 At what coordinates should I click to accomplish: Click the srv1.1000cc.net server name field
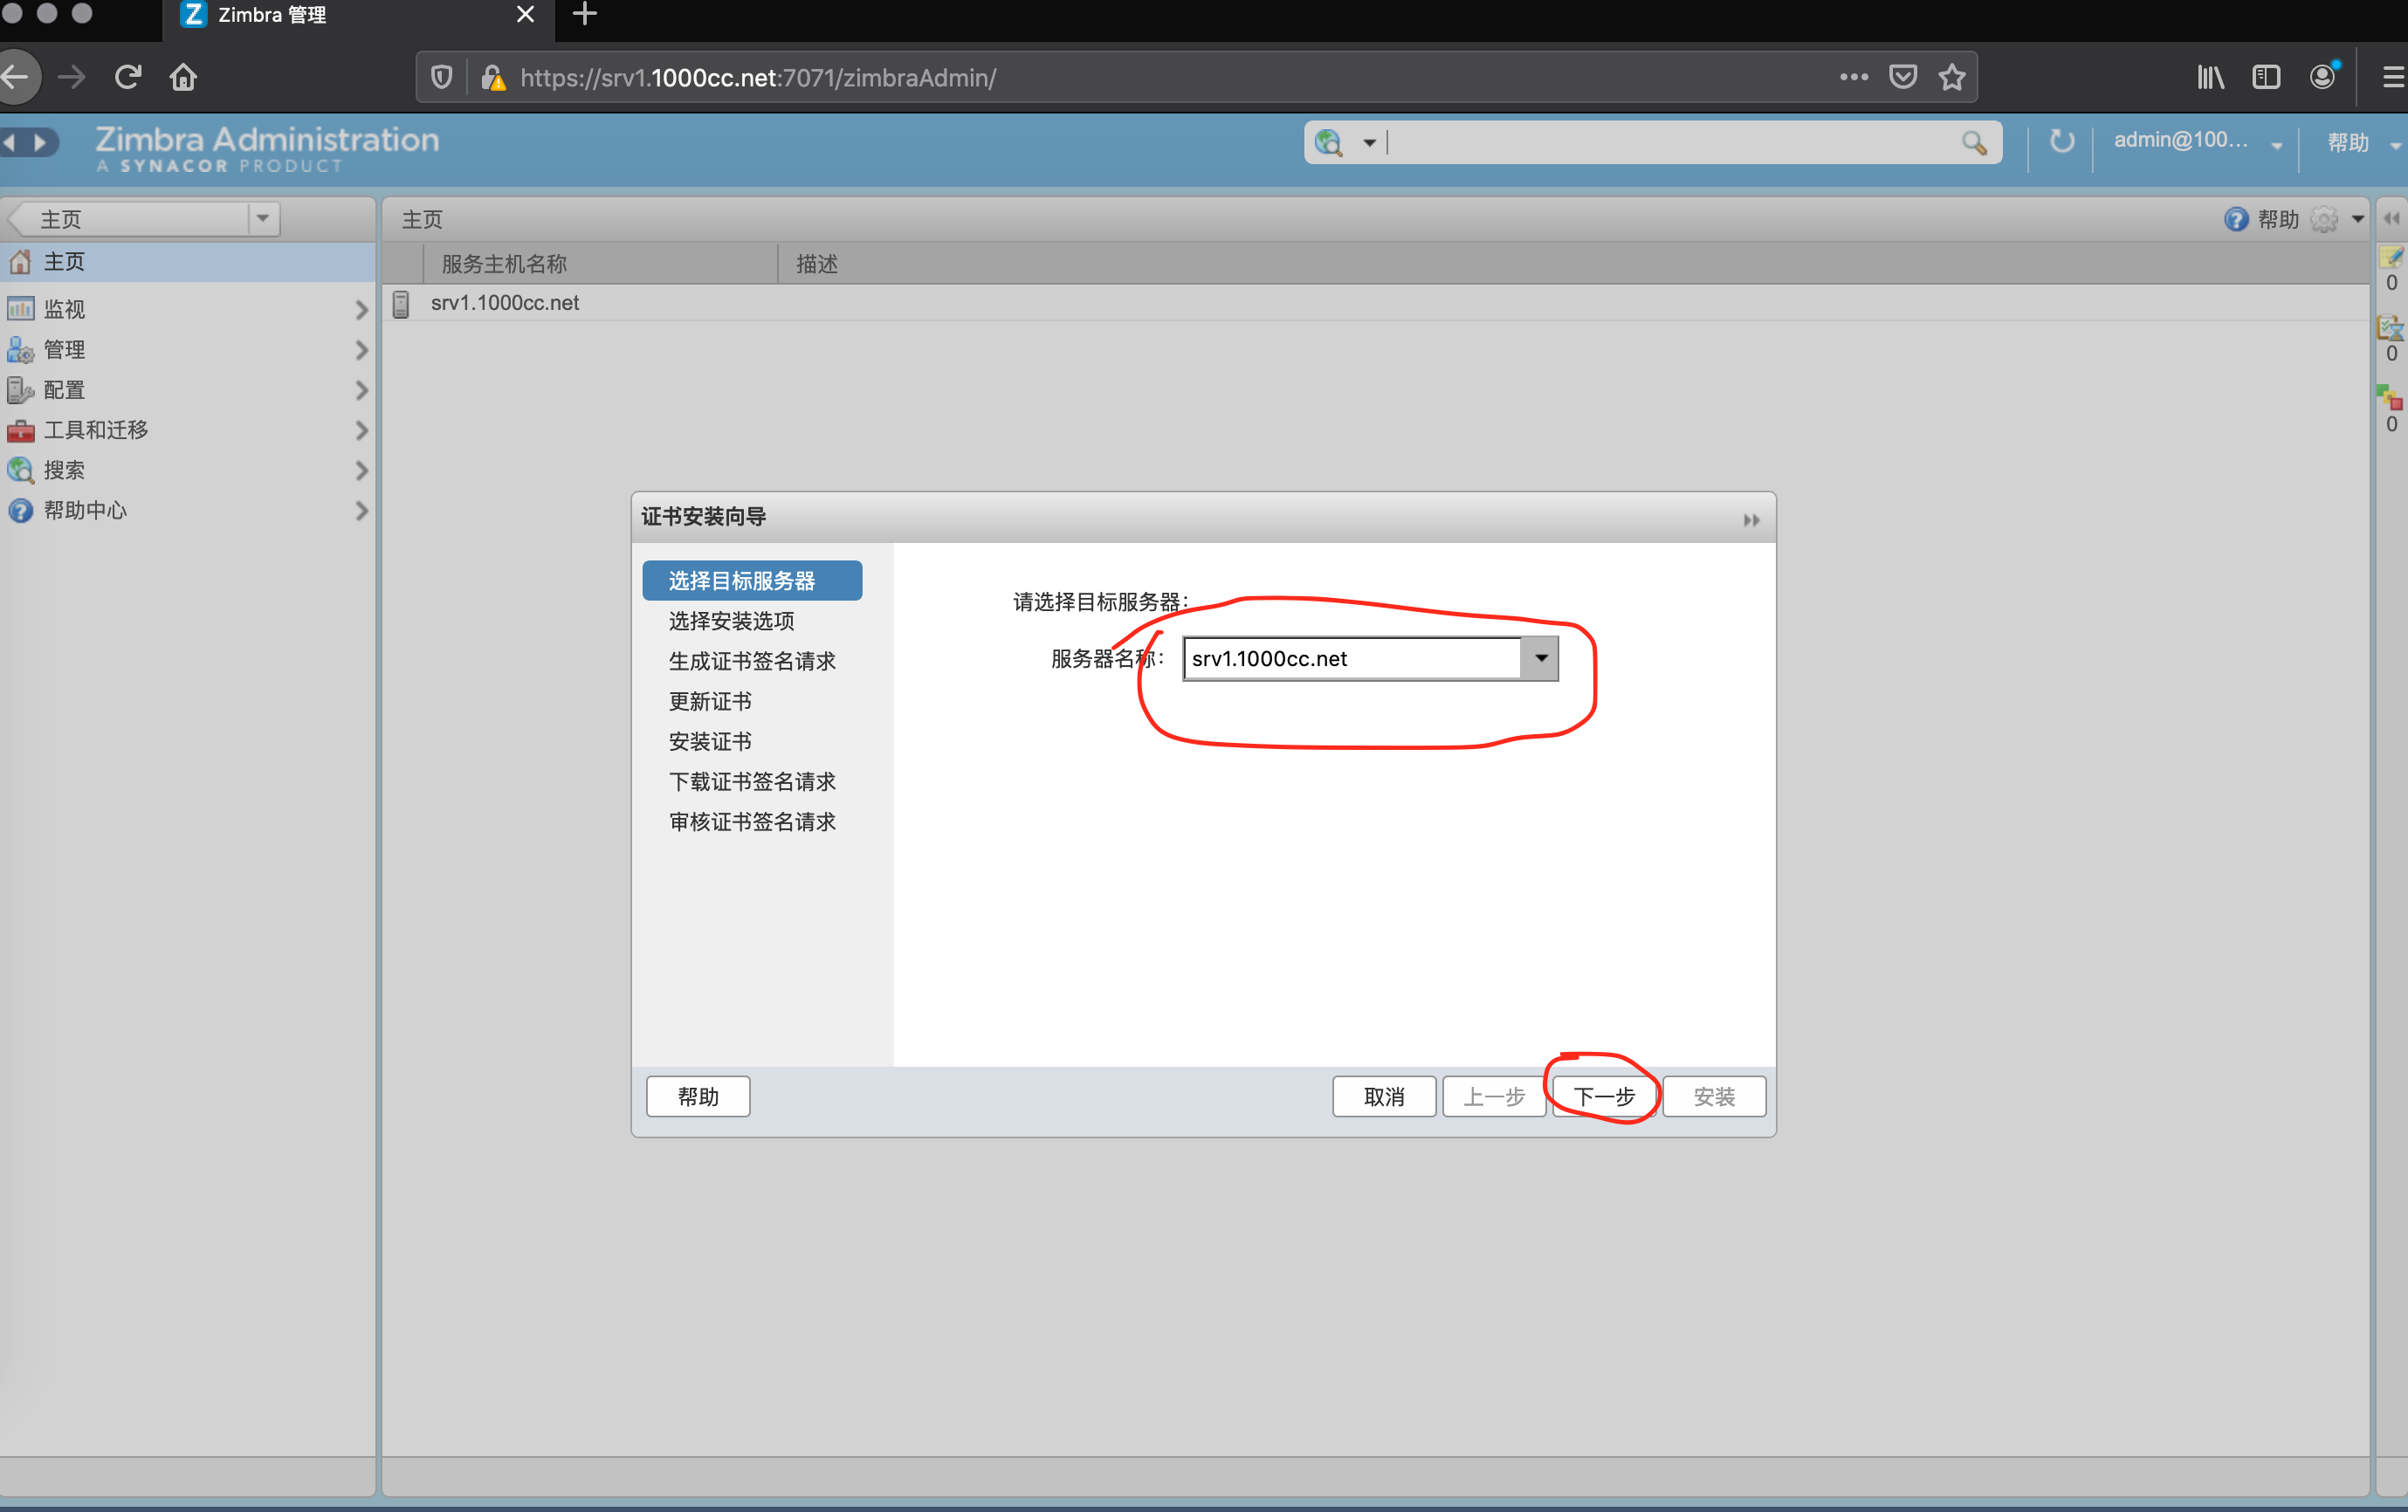1352,658
